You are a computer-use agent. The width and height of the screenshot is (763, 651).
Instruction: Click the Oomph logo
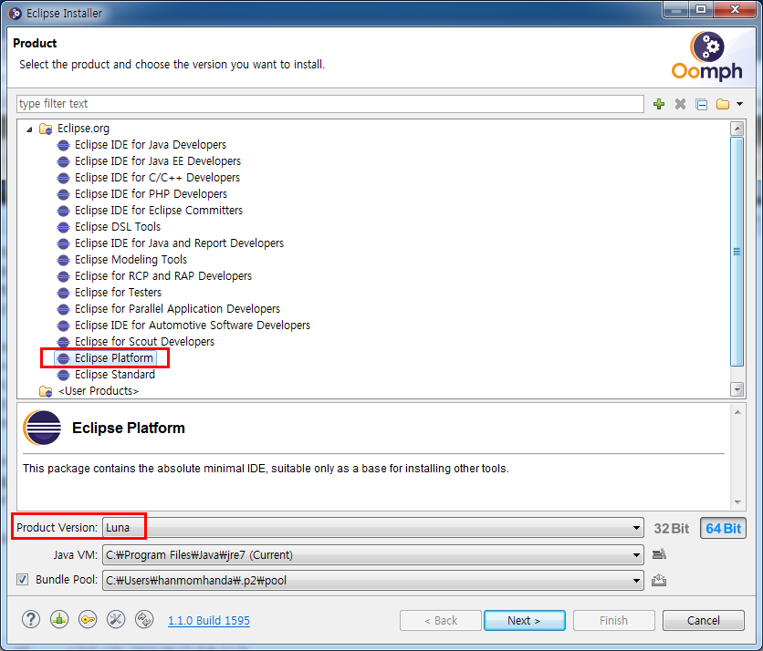(x=707, y=57)
